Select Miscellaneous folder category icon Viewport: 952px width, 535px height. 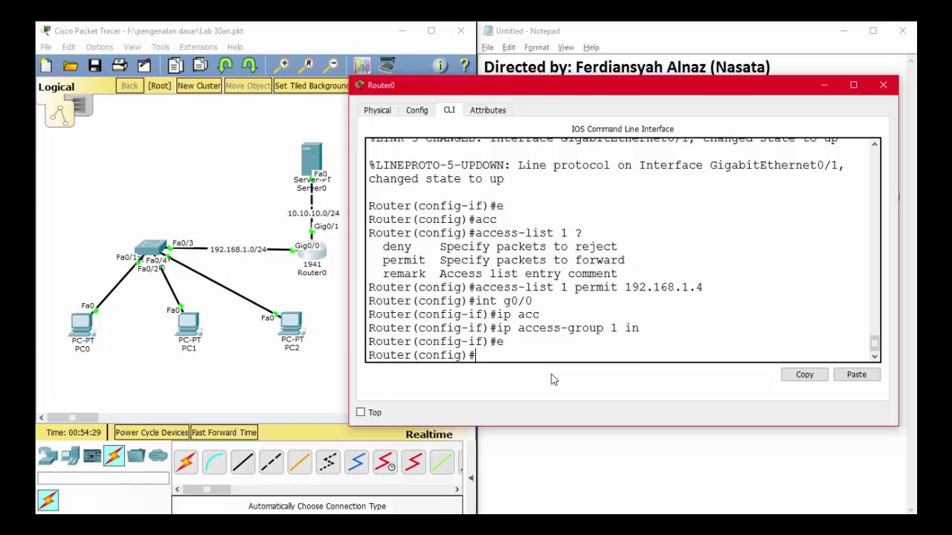pyautogui.click(x=136, y=455)
